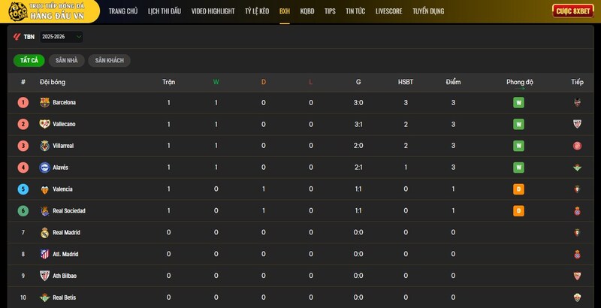Open the Atl. Madrid team link
This screenshot has width=601, height=308.
pyautogui.click(x=65, y=255)
